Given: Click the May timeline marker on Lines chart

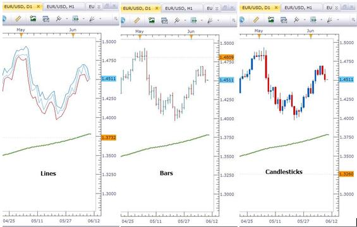Looking at the screenshot, I should click(21, 35).
